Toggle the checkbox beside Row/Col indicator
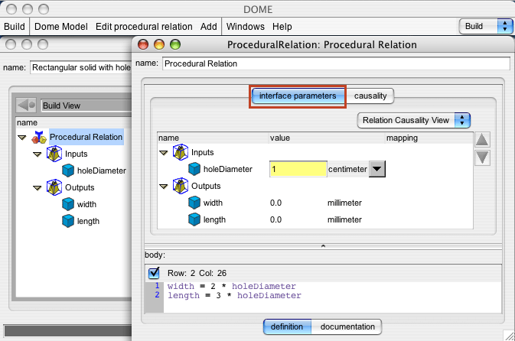Viewport: 515px width, 341px height. (154, 272)
